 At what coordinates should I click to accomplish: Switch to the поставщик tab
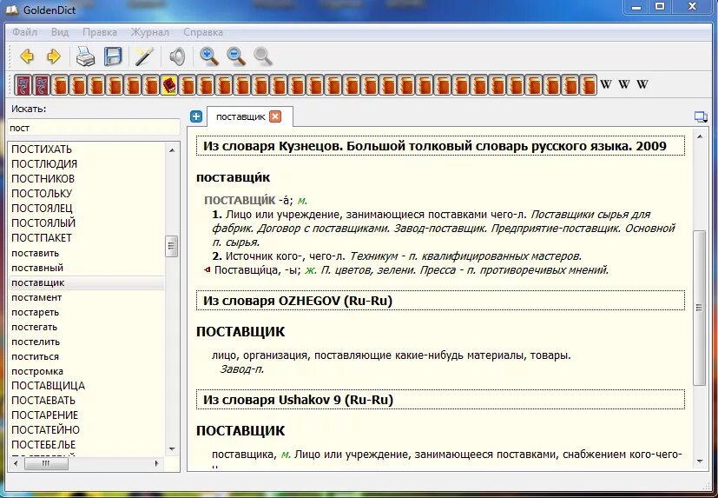pyautogui.click(x=240, y=116)
